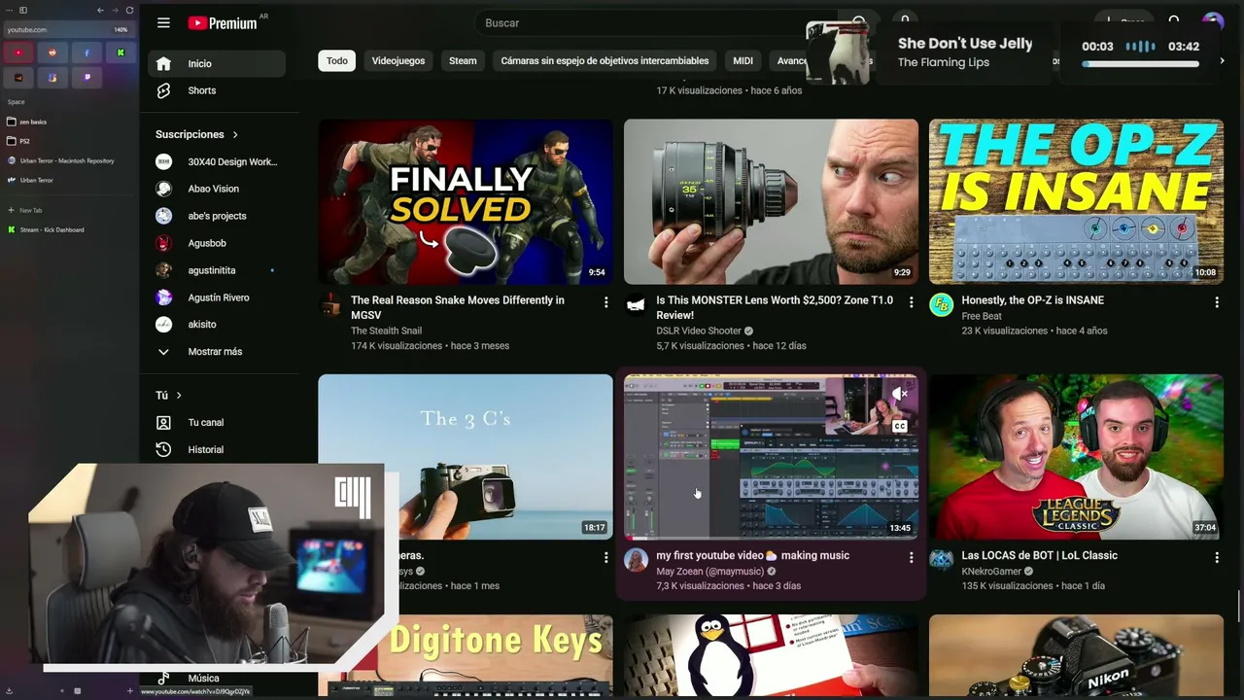The width and height of the screenshot is (1244, 700).
Task: Open the akisito subscription
Action: point(216,324)
